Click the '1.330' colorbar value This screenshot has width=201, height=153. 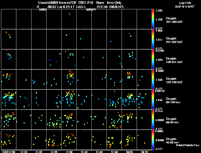[x=159, y=80]
